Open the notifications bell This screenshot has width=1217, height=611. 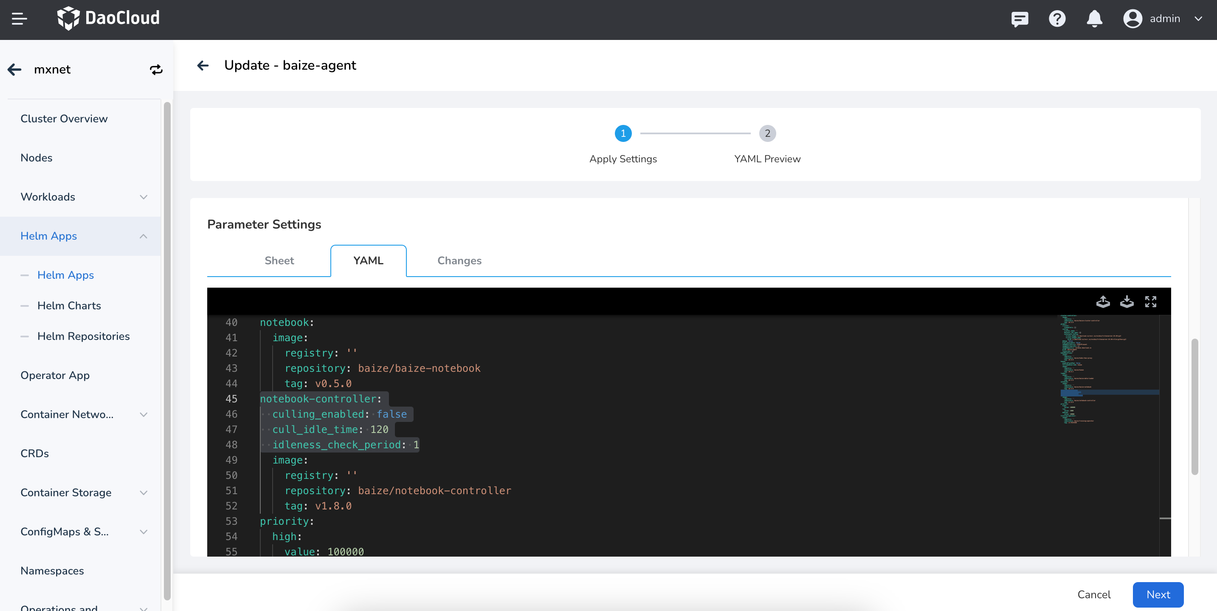pos(1094,19)
